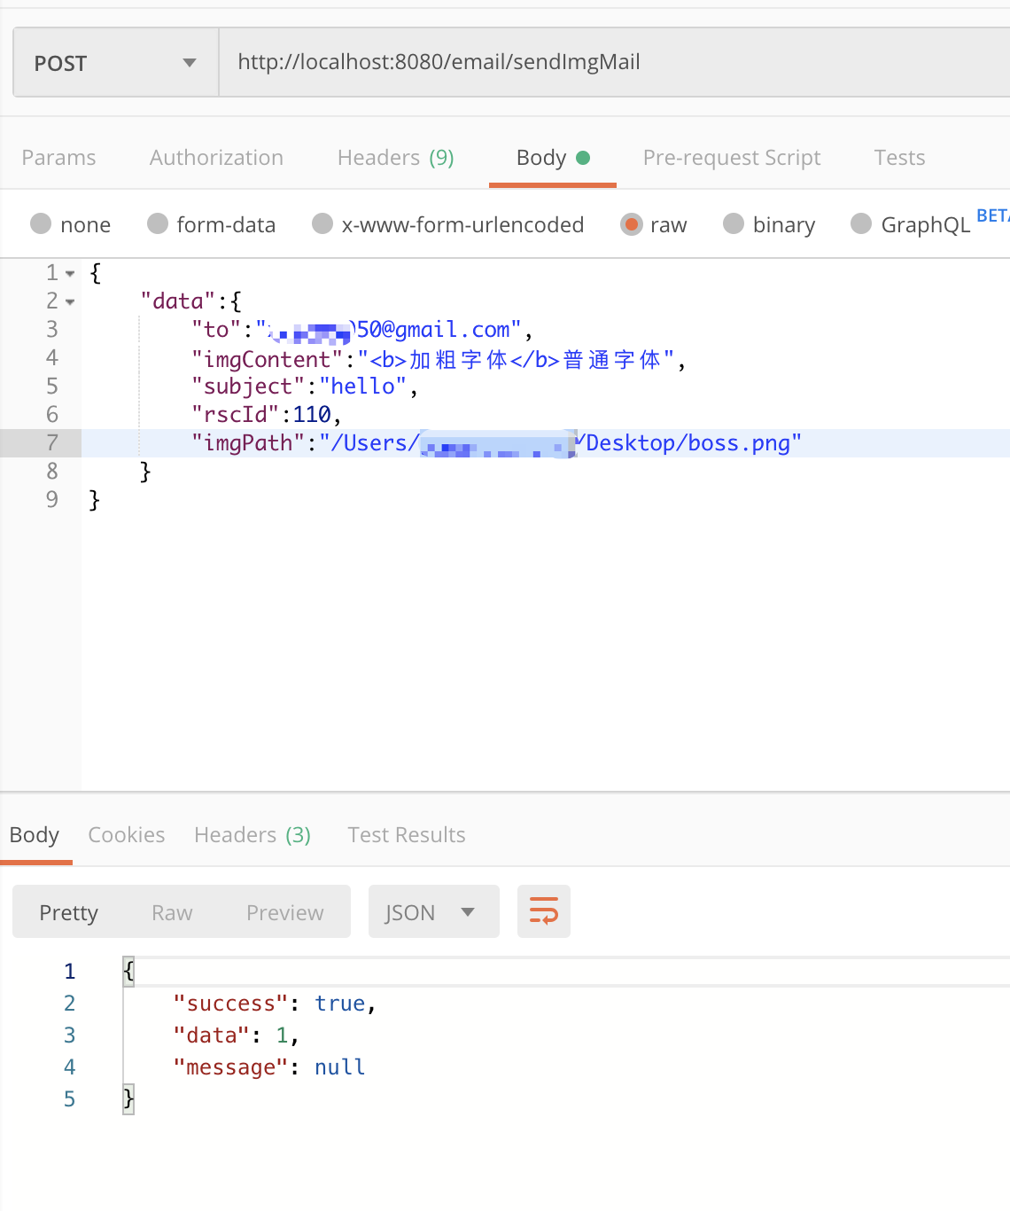Viewport: 1010px width, 1211px height.
Task: Switch to the Params tab
Action: pyautogui.click(x=58, y=158)
